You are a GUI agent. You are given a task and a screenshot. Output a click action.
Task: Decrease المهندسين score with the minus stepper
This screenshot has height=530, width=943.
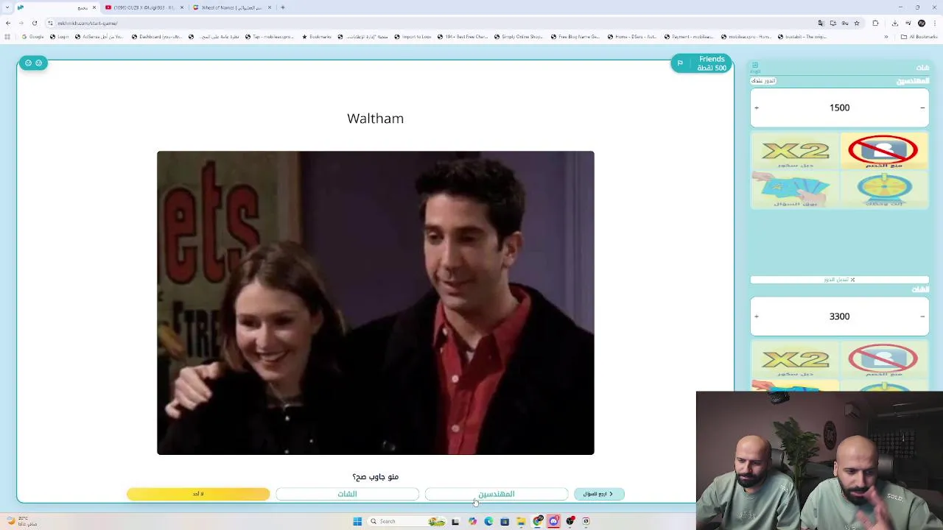pos(922,107)
